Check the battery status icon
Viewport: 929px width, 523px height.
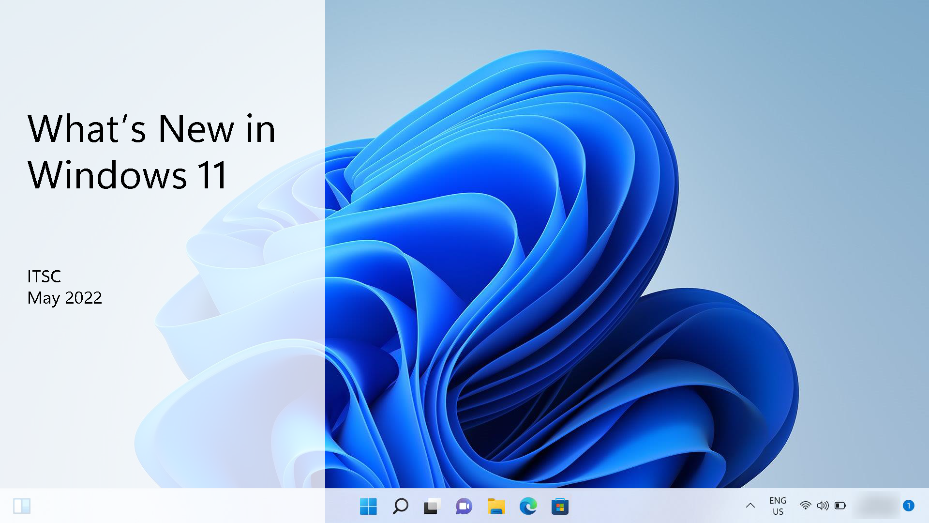(840, 506)
